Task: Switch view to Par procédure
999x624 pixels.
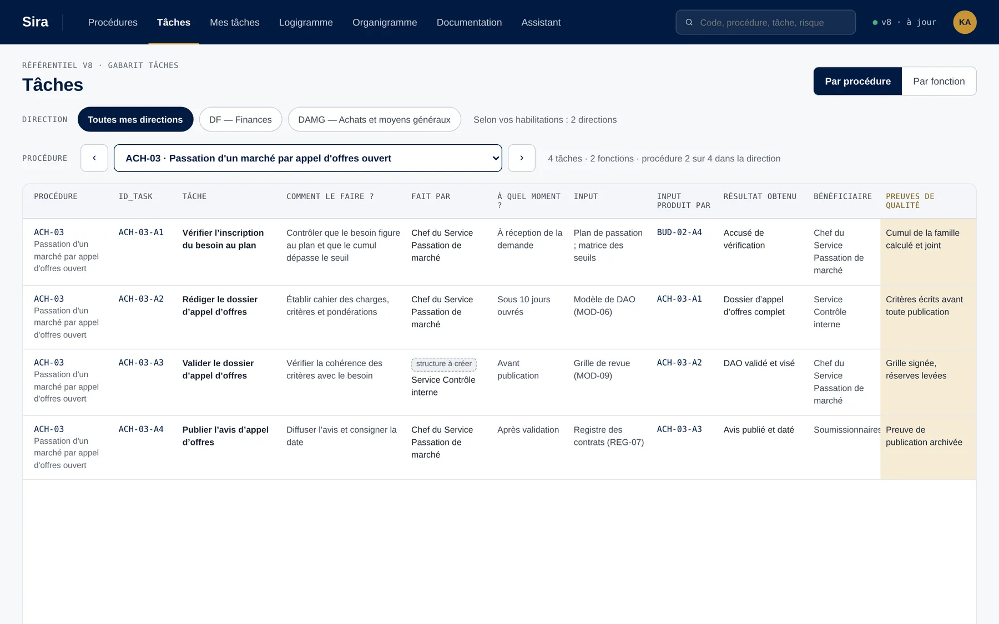Action: click(x=857, y=81)
